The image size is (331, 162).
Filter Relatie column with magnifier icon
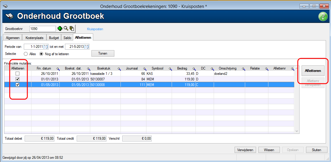coord(267,69)
